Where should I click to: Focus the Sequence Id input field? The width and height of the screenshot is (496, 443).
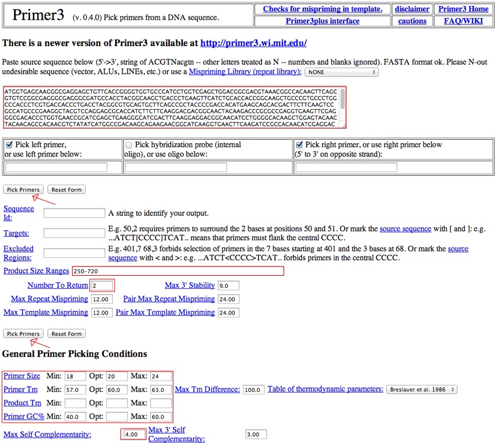tap(74, 213)
